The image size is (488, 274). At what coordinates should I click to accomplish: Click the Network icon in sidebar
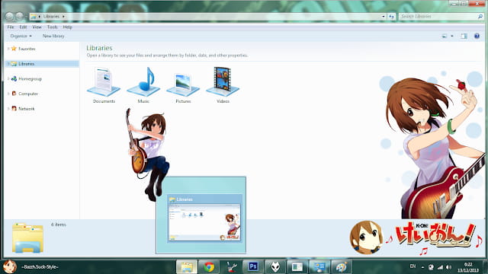[14, 108]
